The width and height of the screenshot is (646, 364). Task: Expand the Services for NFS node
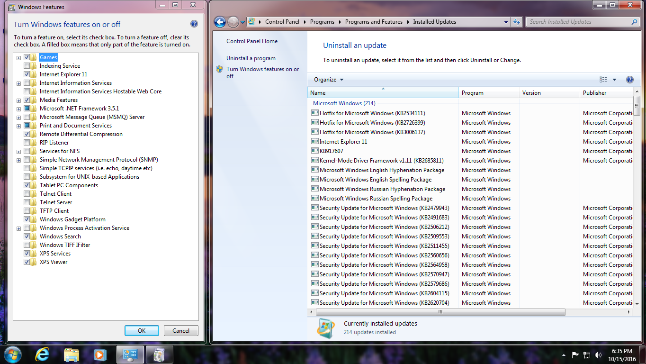(x=19, y=152)
